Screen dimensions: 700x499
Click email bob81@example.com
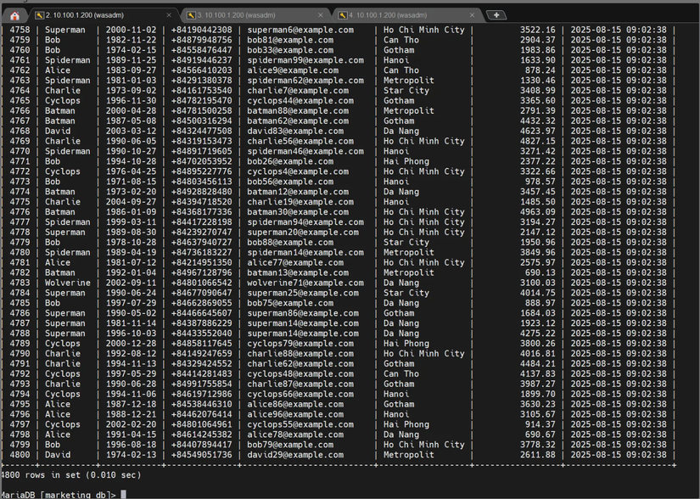[290, 40]
